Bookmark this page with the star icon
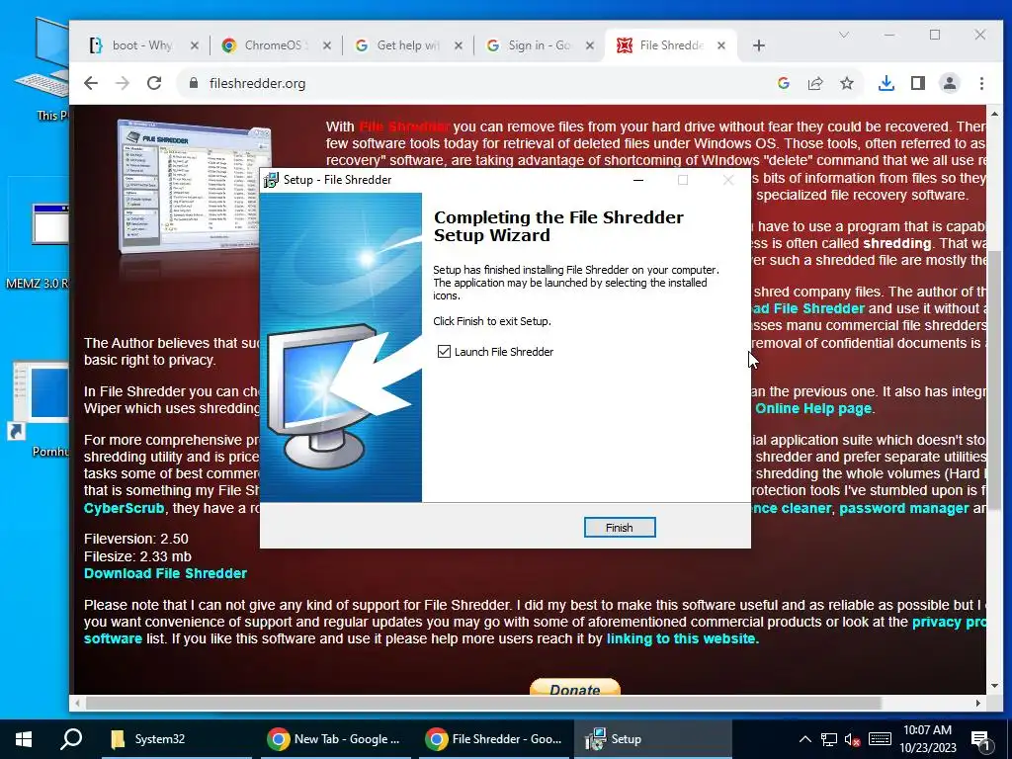This screenshot has height=759, width=1012. pyautogui.click(x=847, y=83)
